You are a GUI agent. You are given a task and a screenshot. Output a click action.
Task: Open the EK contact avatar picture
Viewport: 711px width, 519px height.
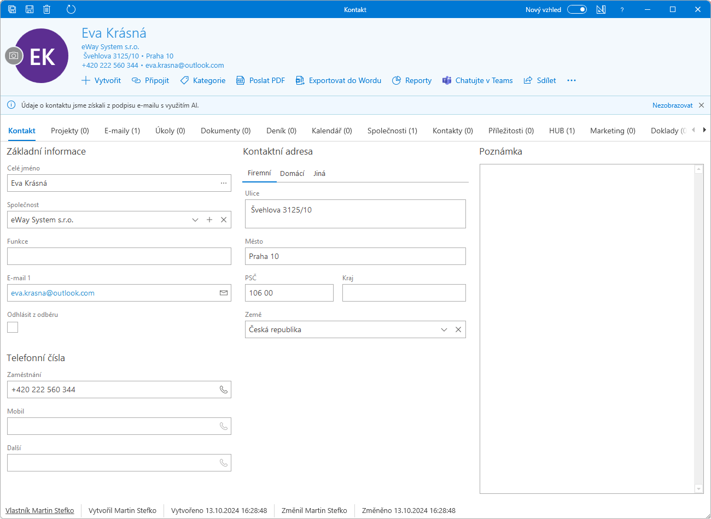(x=43, y=56)
